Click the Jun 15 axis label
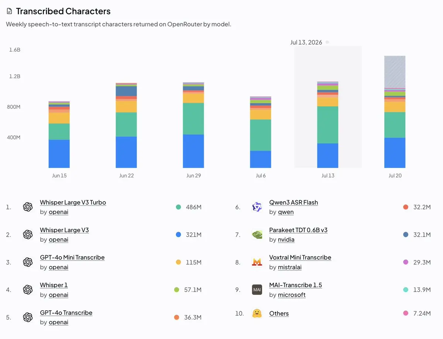Image resolution: width=443 pixels, height=339 pixels. [x=59, y=176]
